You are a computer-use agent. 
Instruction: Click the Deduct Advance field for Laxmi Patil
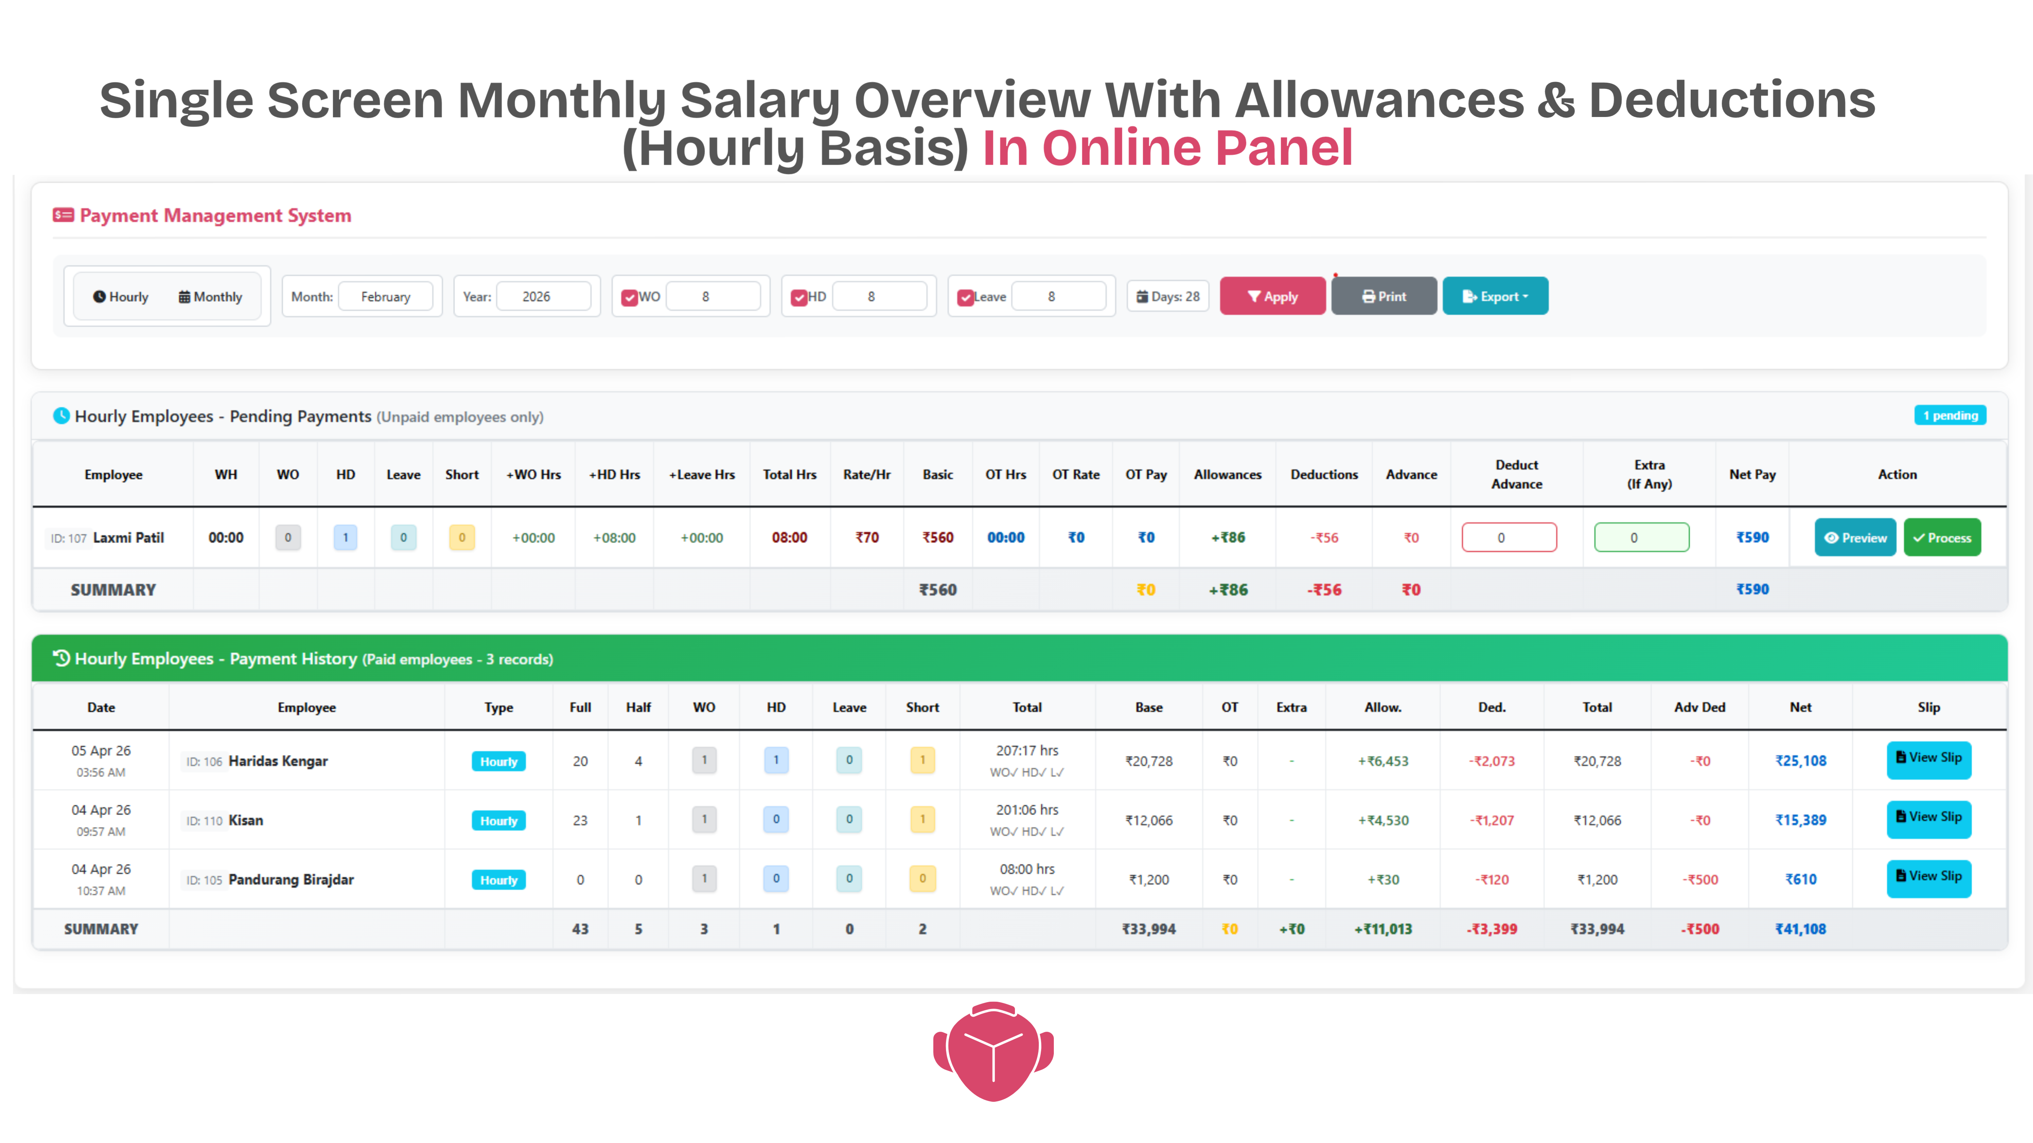coord(1509,537)
